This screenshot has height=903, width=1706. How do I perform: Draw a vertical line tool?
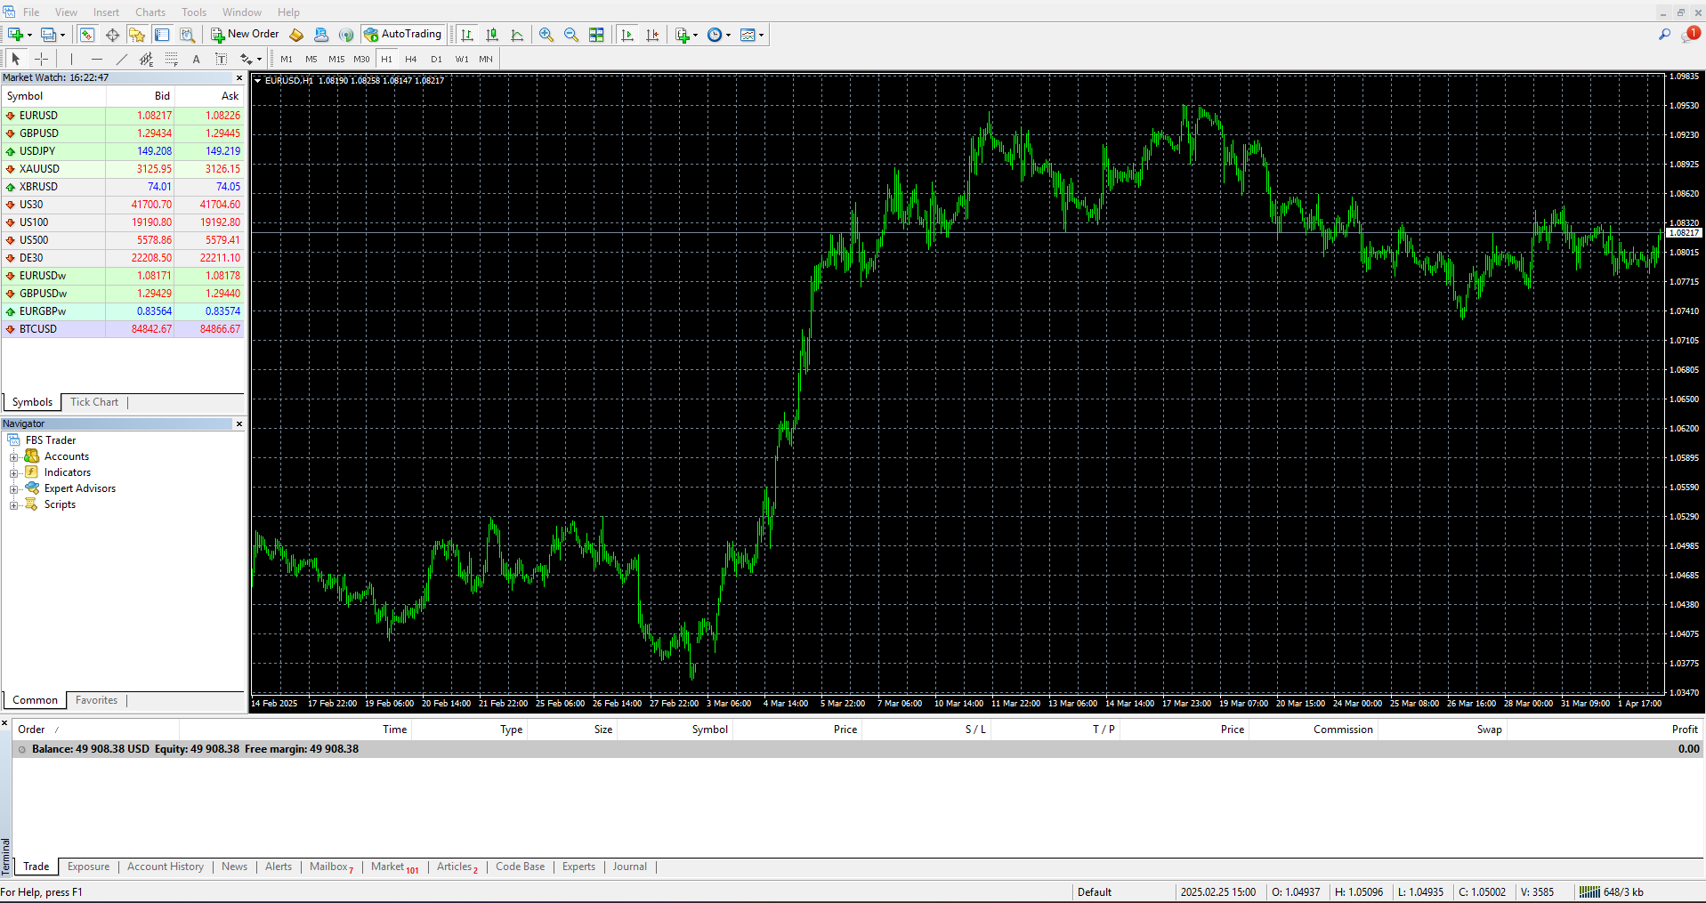pos(71,59)
